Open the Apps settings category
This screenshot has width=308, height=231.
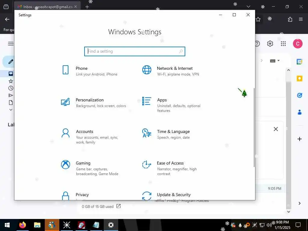point(171,105)
